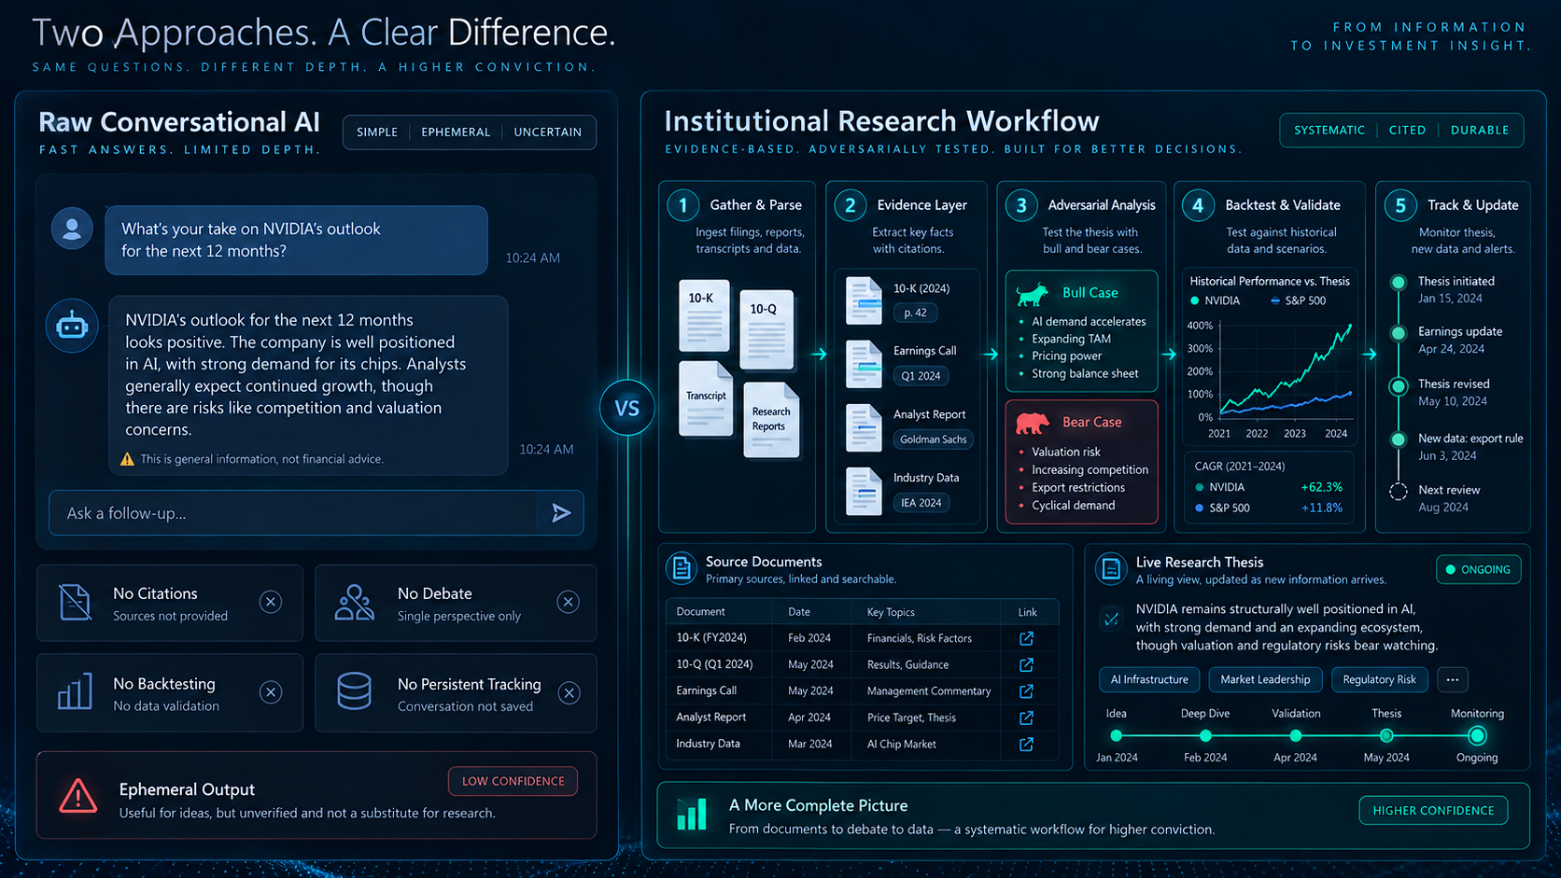The image size is (1561, 878).
Task: Click the Source Documents header icon
Action: coord(682,568)
